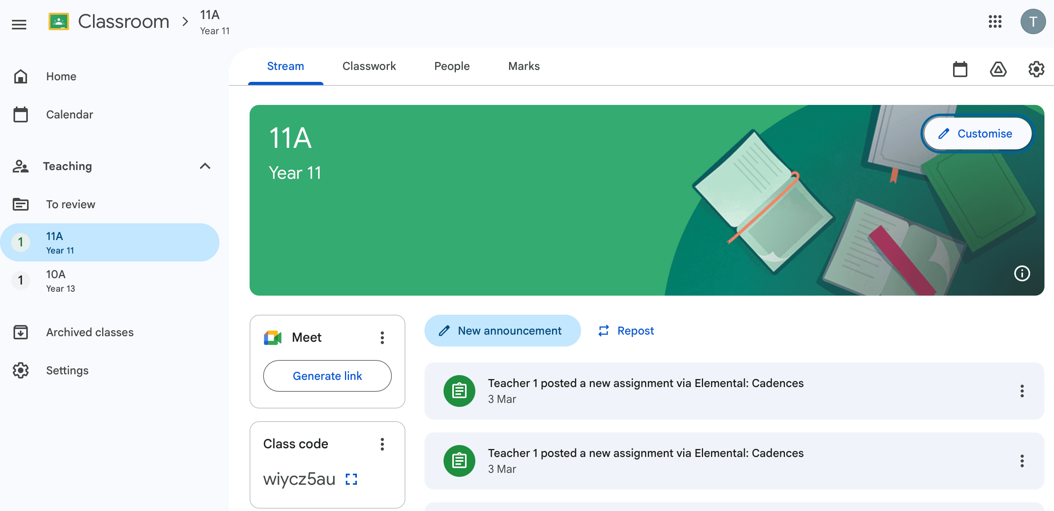Click the Teaching people icon
The height and width of the screenshot is (511, 1054).
coord(20,166)
